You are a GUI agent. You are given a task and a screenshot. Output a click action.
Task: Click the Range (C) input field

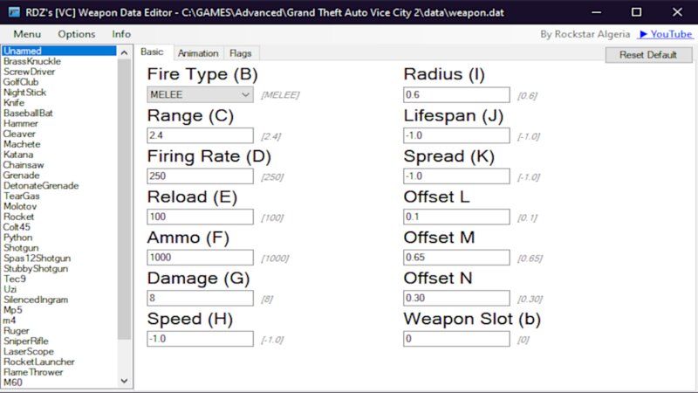coord(201,135)
